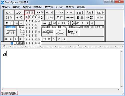Insert the ± symbol from small bar

[49, 23]
